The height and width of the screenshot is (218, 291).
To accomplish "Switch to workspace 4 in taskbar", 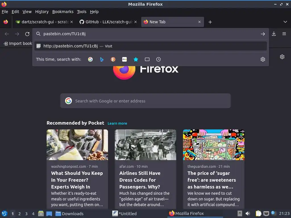I will (x=33, y=214).
